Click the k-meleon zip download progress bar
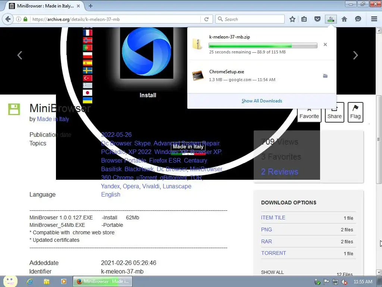This screenshot has width=382, height=287. (263, 45)
